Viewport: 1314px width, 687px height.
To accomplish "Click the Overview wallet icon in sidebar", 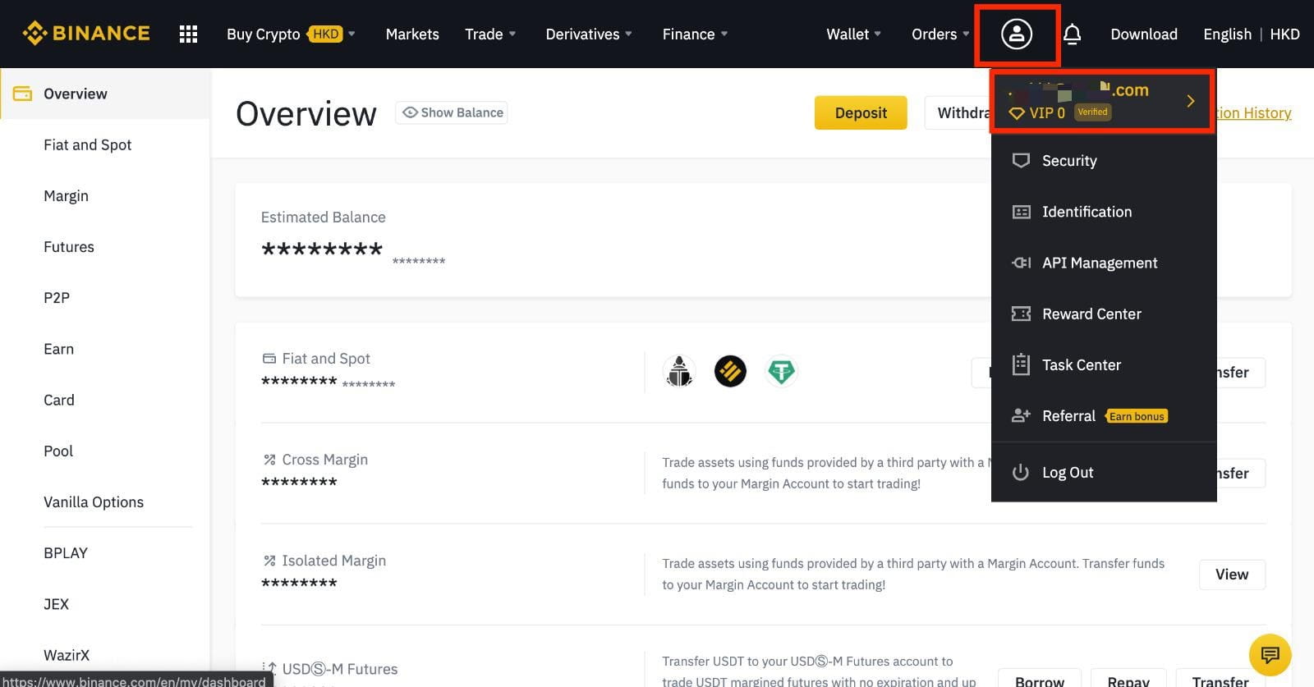I will [22, 94].
